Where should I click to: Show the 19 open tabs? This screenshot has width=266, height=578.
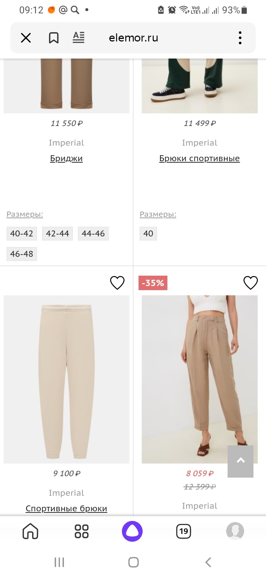click(184, 531)
